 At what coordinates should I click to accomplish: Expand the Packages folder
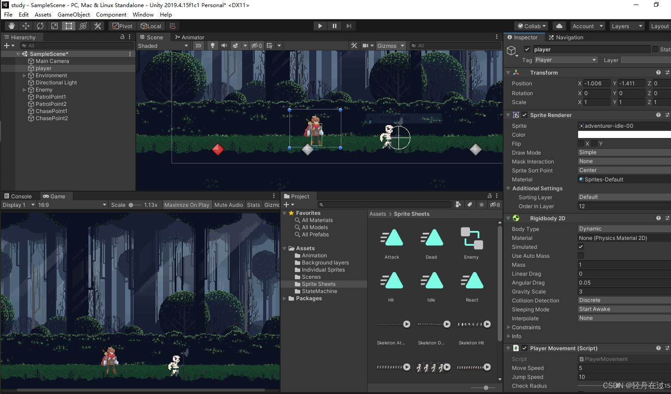pos(285,298)
